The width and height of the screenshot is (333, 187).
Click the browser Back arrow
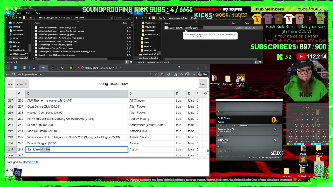[7, 74]
